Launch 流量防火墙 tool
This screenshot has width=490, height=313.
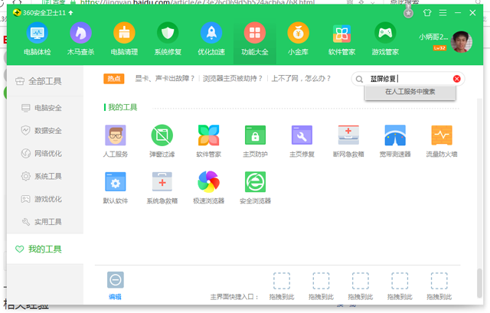(x=442, y=141)
